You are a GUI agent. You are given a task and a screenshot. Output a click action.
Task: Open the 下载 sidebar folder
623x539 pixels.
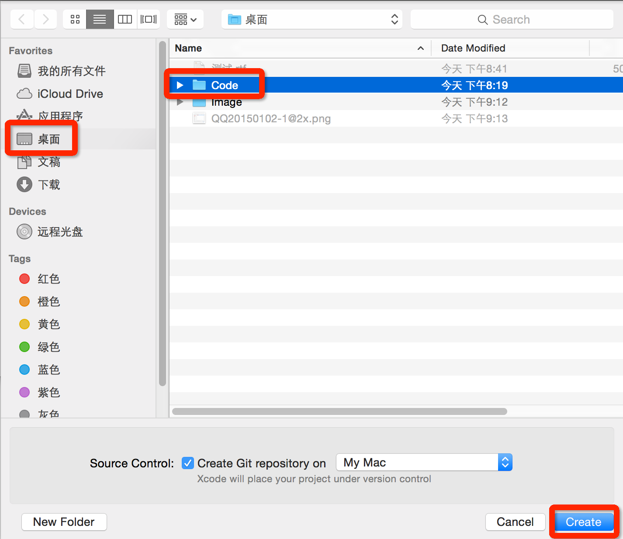[x=49, y=184]
